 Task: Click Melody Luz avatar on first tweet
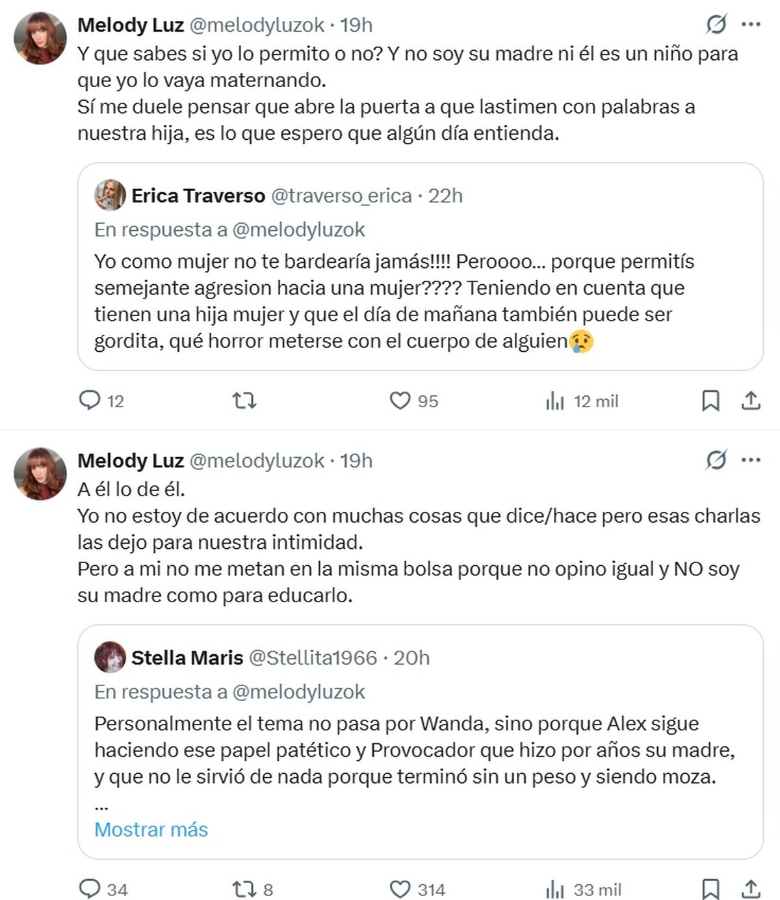(x=40, y=38)
